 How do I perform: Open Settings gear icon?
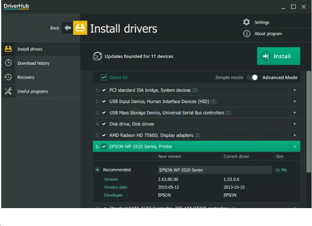tap(247, 22)
